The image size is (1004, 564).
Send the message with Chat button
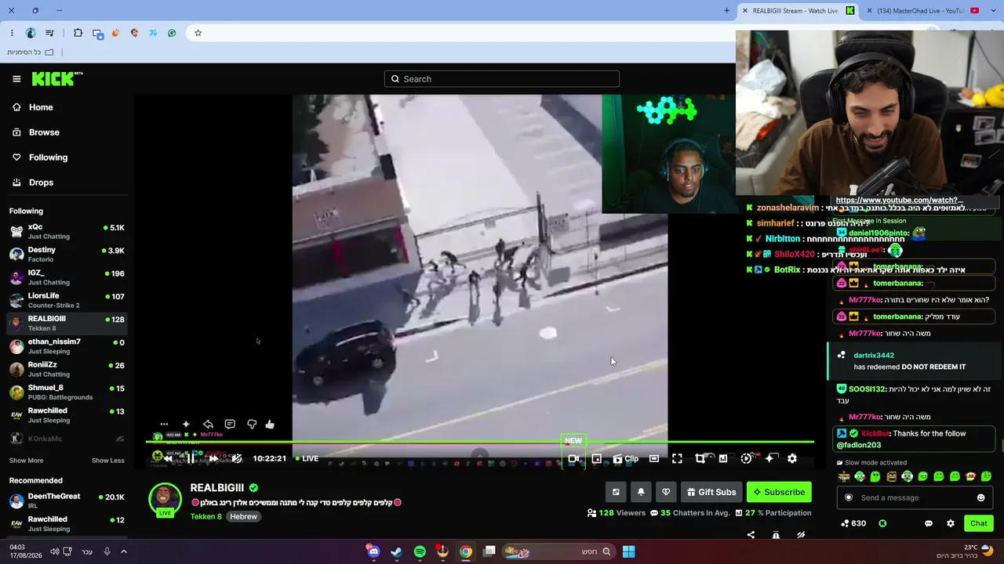[x=979, y=523]
